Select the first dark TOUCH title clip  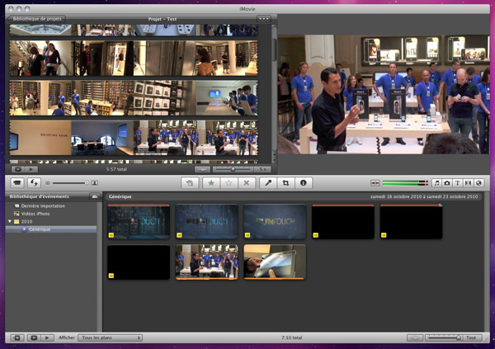click(139, 221)
